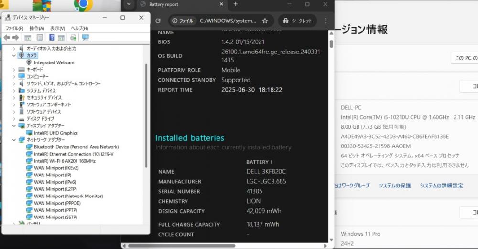
Task: Click the Device Manager tree vertical scrollbar
Action: tap(146, 115)
